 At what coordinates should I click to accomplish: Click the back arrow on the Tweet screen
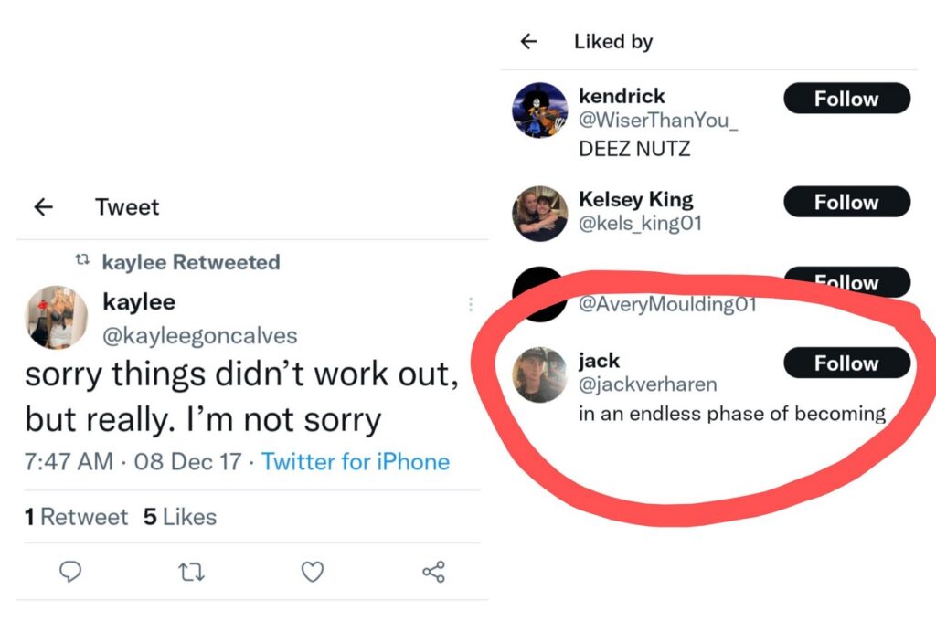pos(42,207)
